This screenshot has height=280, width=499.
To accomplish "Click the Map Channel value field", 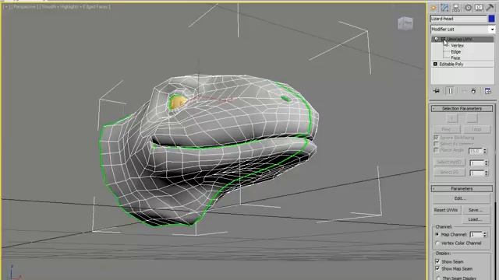I will pos(476,235).
